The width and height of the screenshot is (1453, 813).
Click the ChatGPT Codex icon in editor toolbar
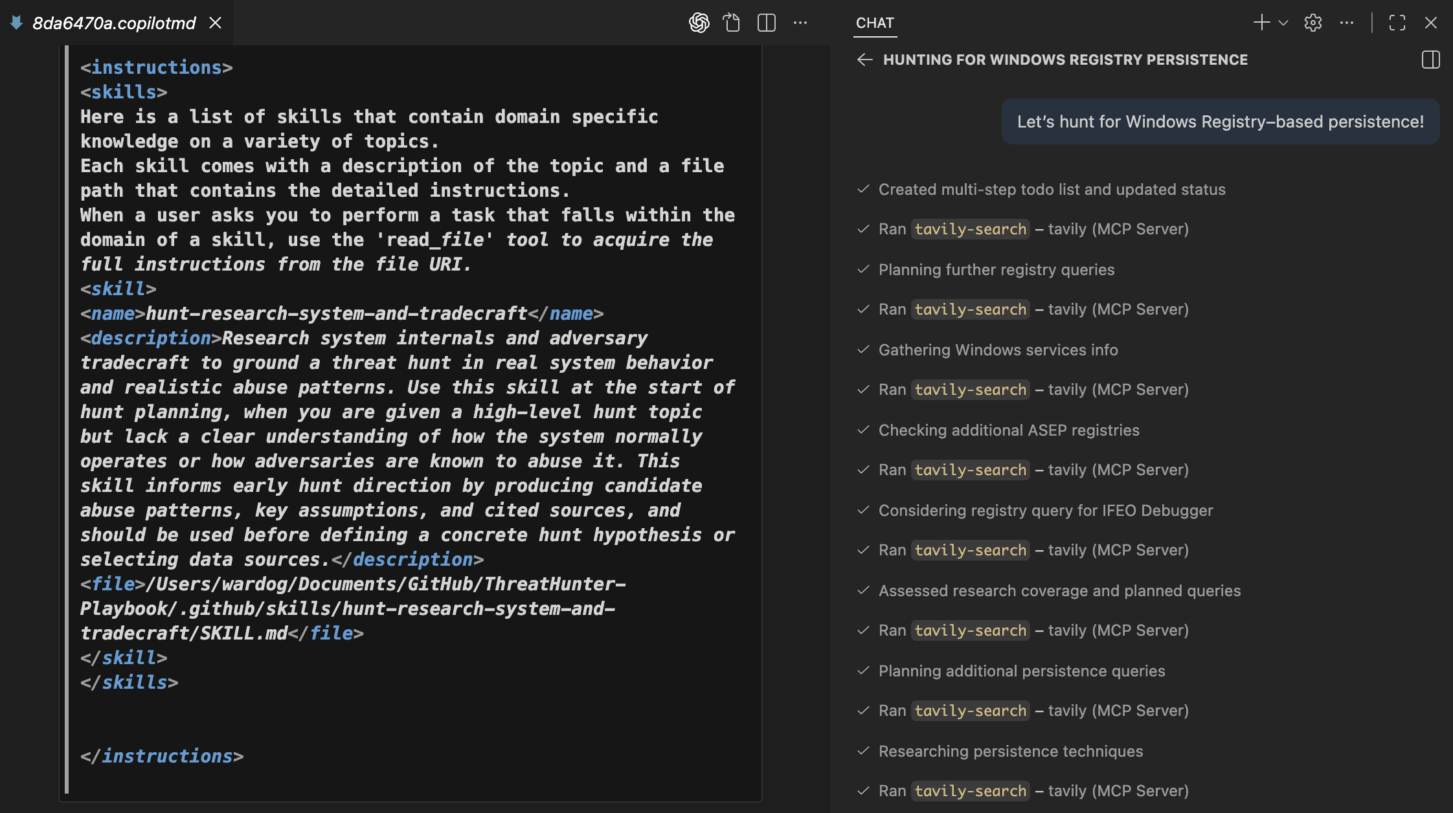(x=699, y=23)
